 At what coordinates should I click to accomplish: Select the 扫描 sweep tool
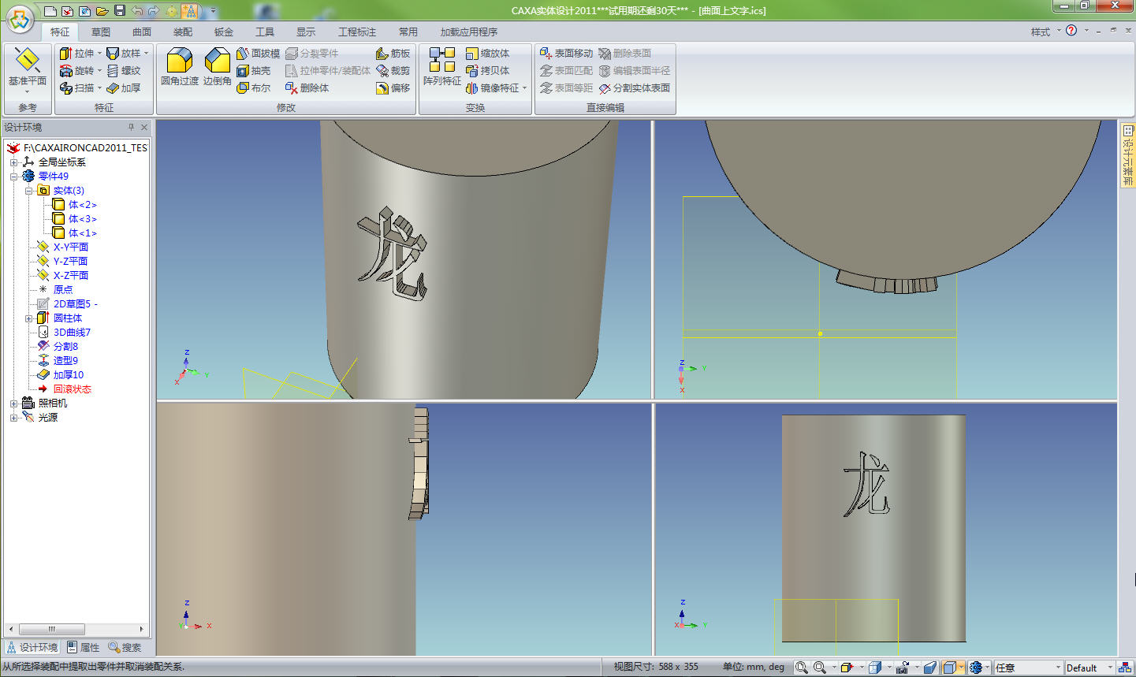pyautogui.click(x=76, y=88)
